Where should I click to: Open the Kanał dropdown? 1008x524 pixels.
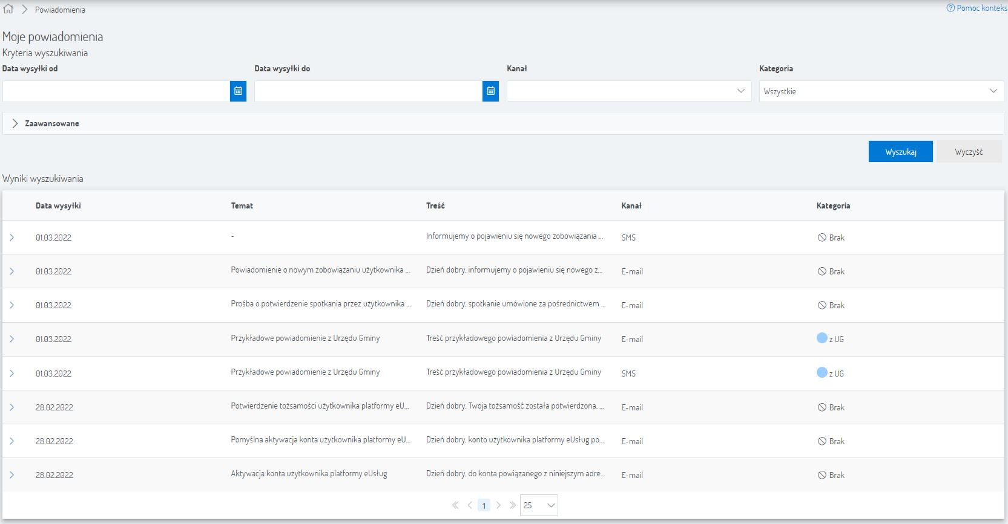click(628, 91)
